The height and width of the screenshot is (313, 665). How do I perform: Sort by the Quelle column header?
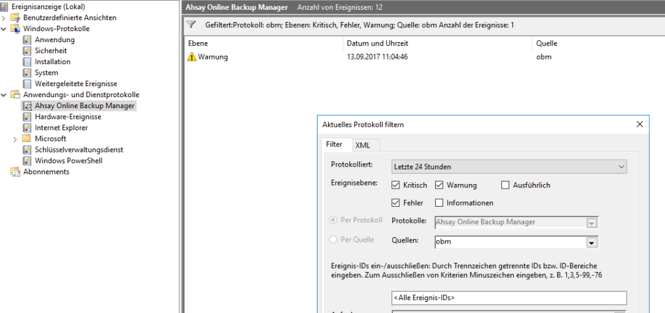pyautogui.click(x=598, y=43)
